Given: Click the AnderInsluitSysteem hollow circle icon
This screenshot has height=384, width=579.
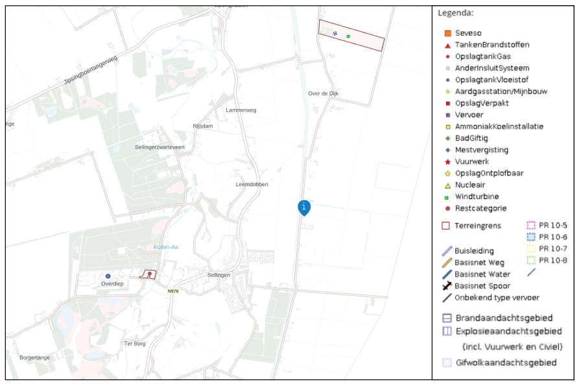Looking at the screenshot, I should (x=448, y=68).
